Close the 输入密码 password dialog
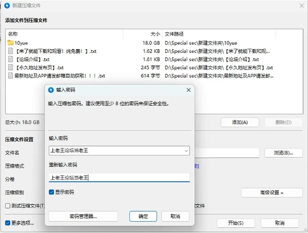The width and height of the screenshot is (308, 233). [189, 90]
